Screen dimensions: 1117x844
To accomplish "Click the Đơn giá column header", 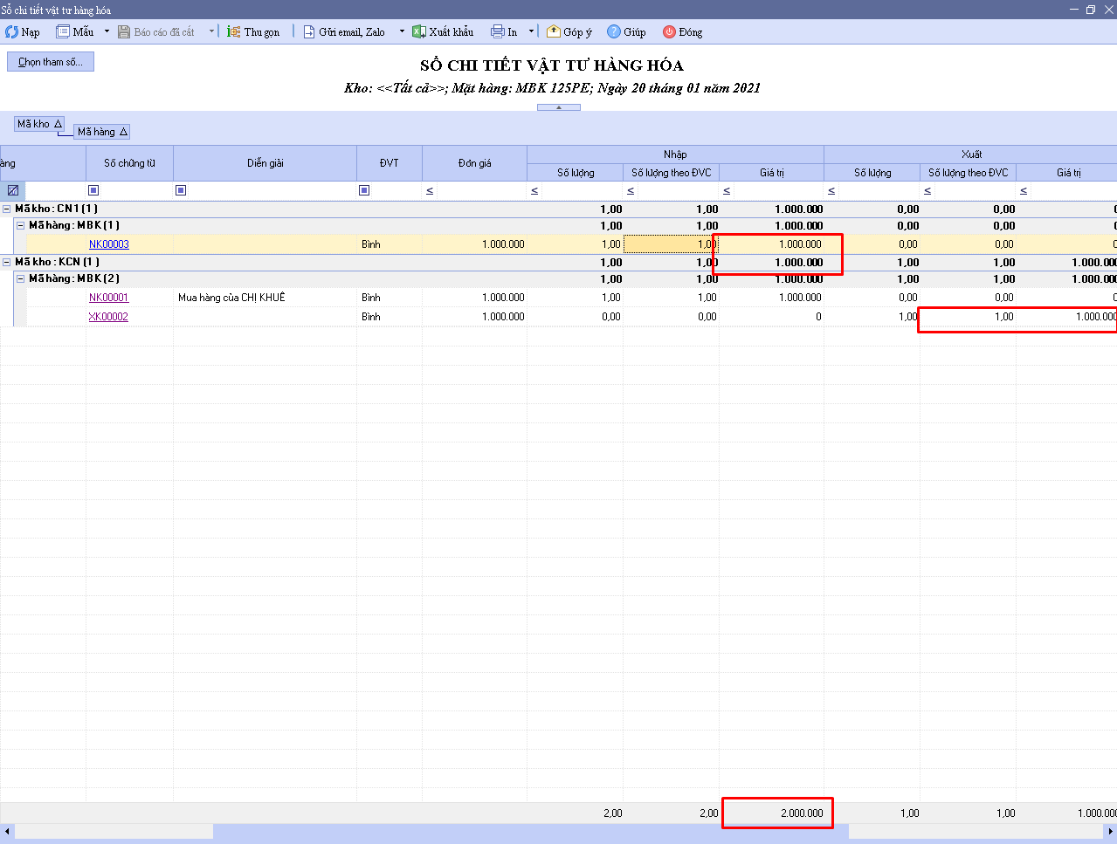I will tap(474, 163).
